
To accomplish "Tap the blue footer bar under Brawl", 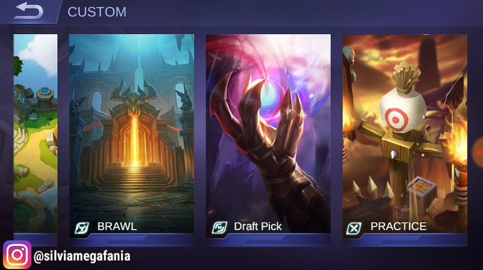I will 132,240.
